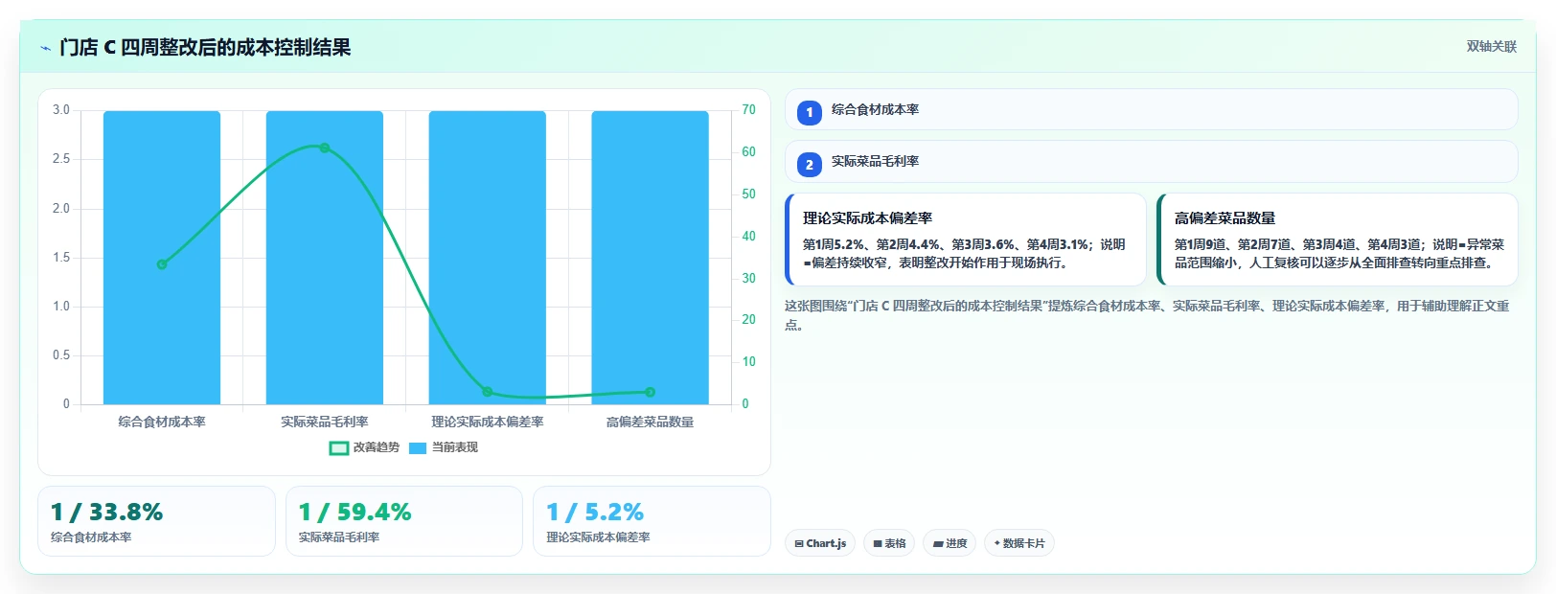Screen dimensions: 1556x594
Task: Click the text 第1周5.2%、第2周4.4% in the card
Action: tap(871, 244)
